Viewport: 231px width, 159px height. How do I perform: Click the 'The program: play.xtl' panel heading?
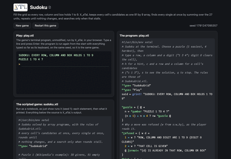point(134,36)
